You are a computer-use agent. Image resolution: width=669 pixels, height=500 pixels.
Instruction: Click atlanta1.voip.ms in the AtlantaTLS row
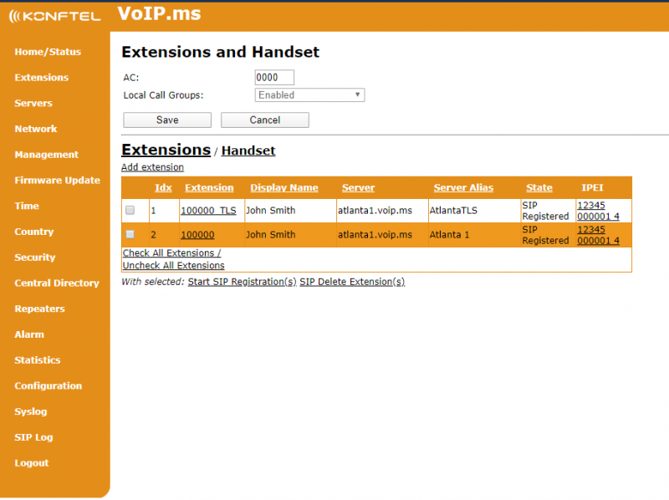tap(375, 211)
